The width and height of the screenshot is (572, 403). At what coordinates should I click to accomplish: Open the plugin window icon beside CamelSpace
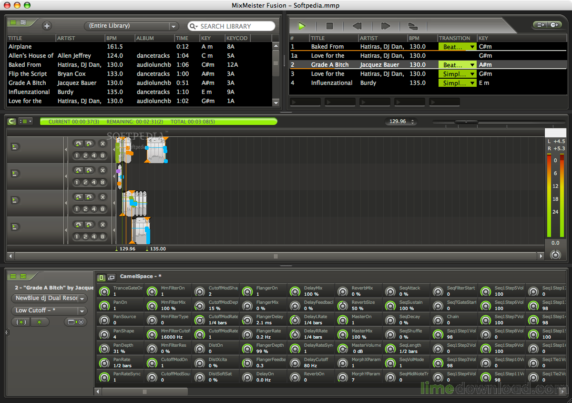coord(111,277)
